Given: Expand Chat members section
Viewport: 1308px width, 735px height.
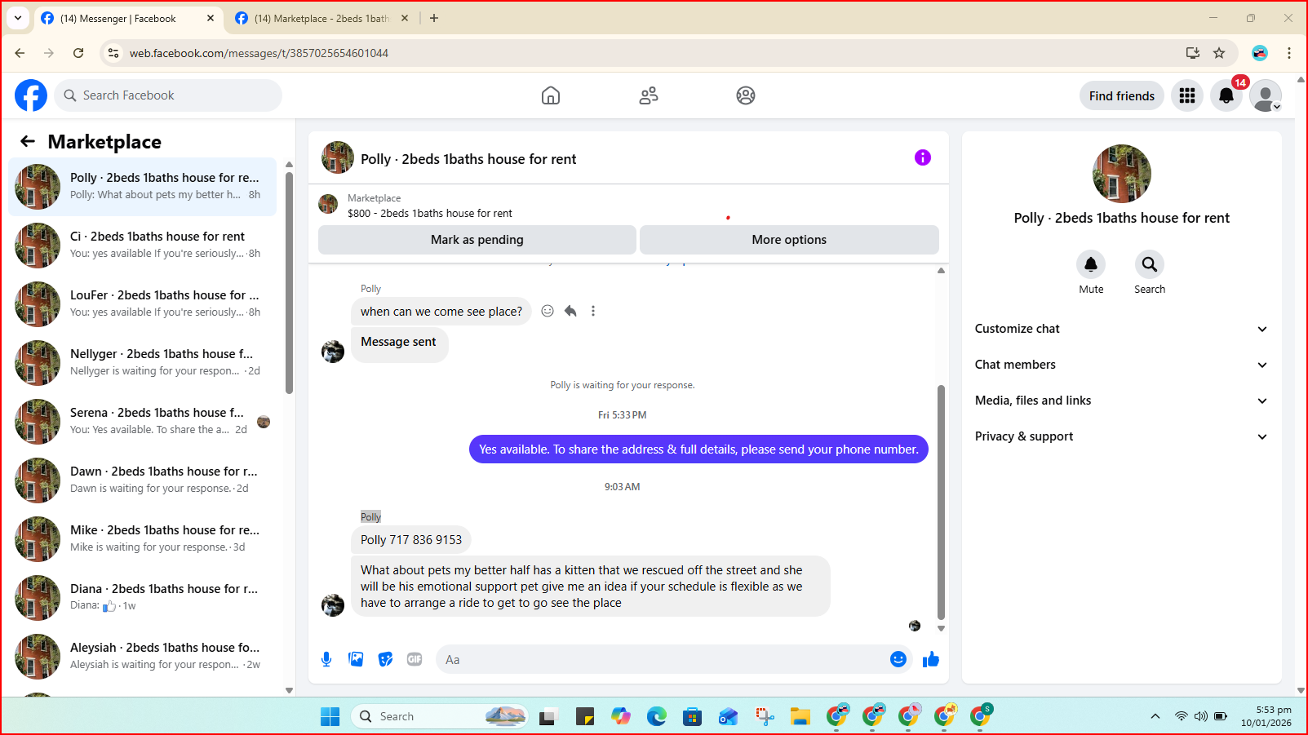Looking at the screenshot, I should coord(1121,365).
